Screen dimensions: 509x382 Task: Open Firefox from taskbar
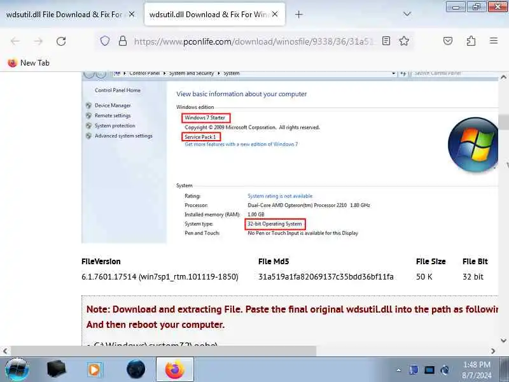174,369
